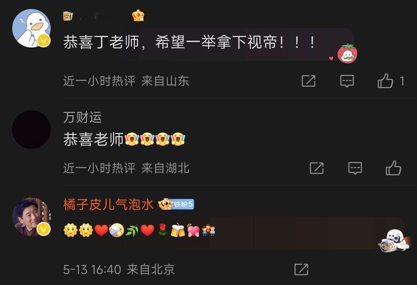Tap the crown badge beside first username
Image resolution: width=417 pixels, height=285 pixels.
138,16
